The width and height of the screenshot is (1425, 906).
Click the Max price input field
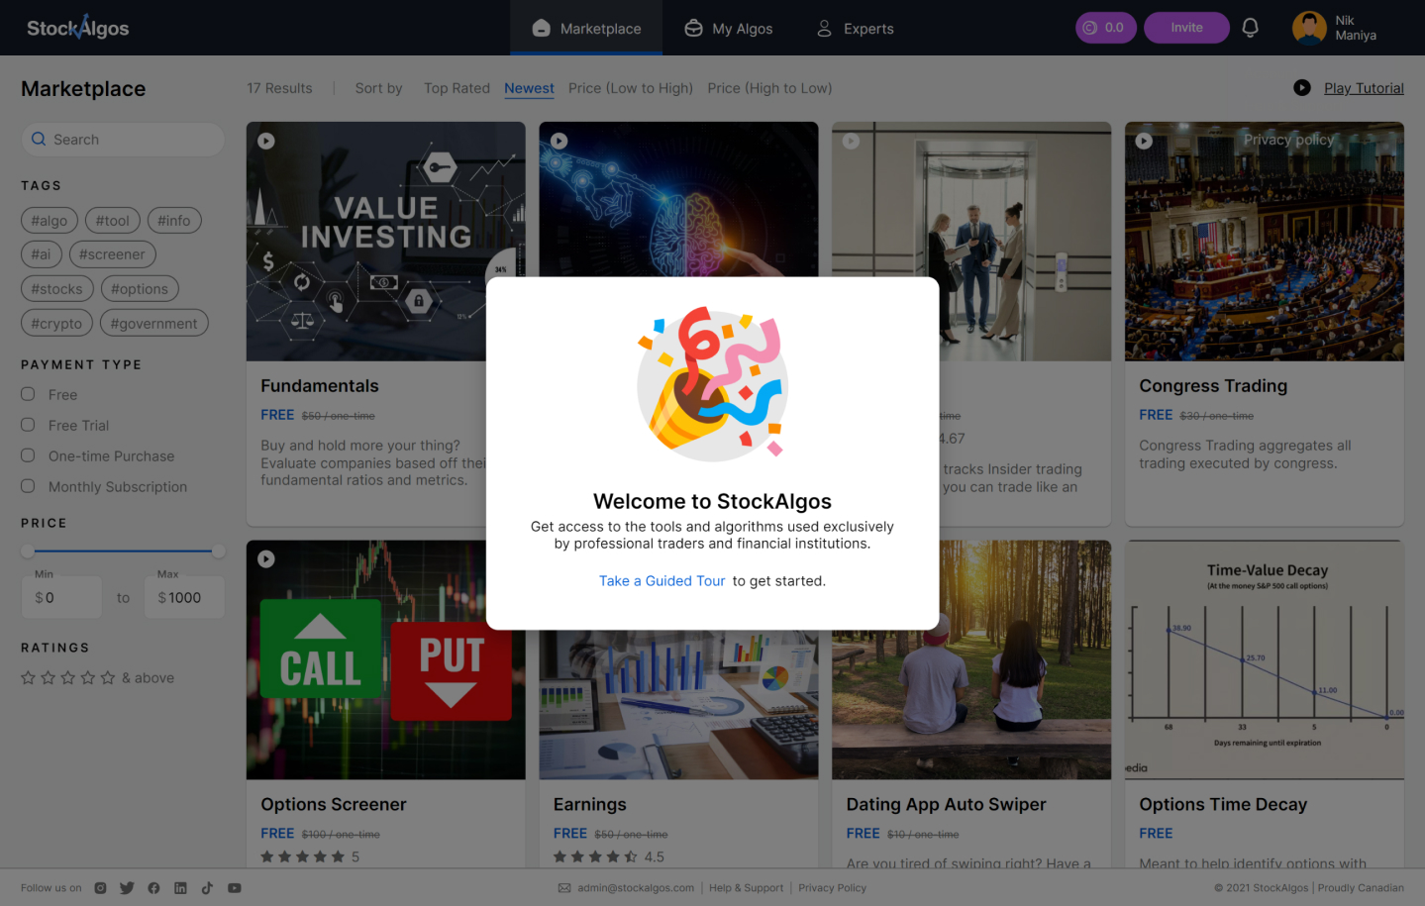click(184, 597)
